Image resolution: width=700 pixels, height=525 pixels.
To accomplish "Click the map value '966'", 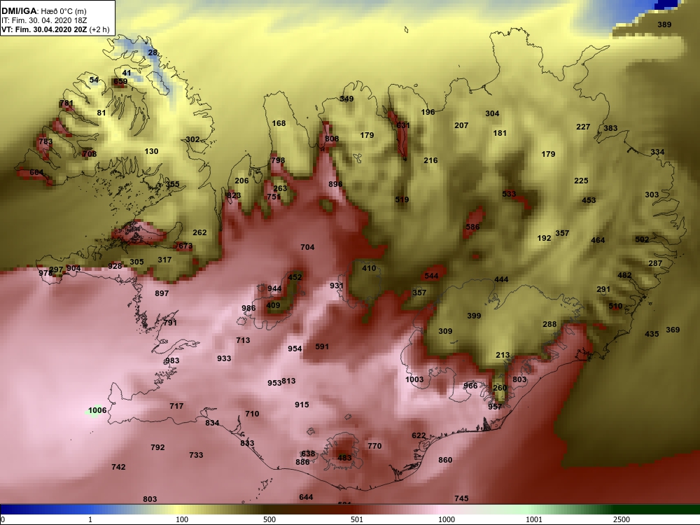I will [x=470, y=386].
